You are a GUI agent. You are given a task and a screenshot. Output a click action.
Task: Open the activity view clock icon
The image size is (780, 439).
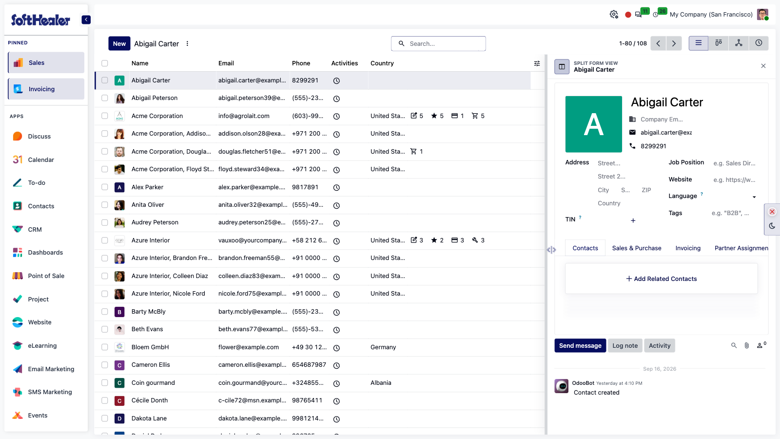[x=759, y=43]
